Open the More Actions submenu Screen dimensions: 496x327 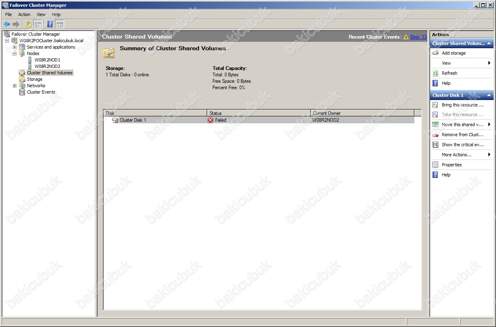pos(462,155)
